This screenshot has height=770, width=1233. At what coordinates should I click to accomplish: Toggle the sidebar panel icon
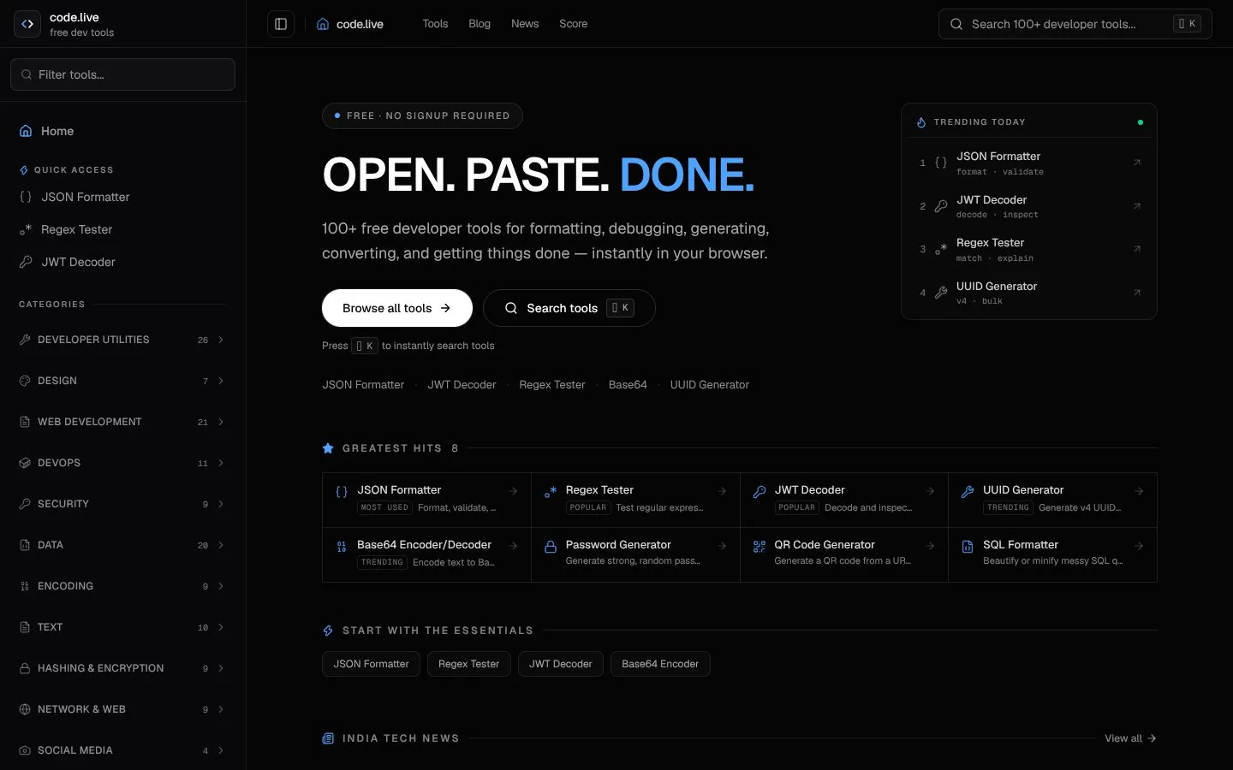(281, 24)
